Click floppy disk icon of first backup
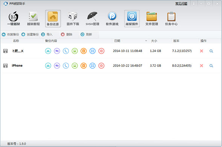 (x=5, y=51)
